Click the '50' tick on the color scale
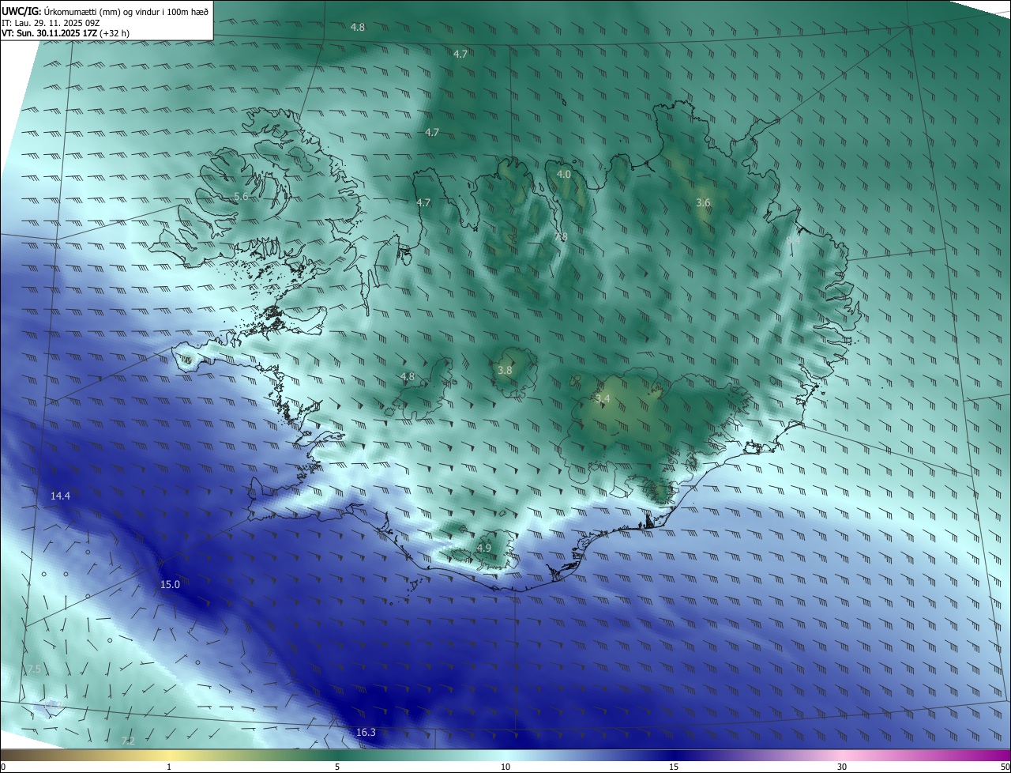 [x=1005, y=767]
